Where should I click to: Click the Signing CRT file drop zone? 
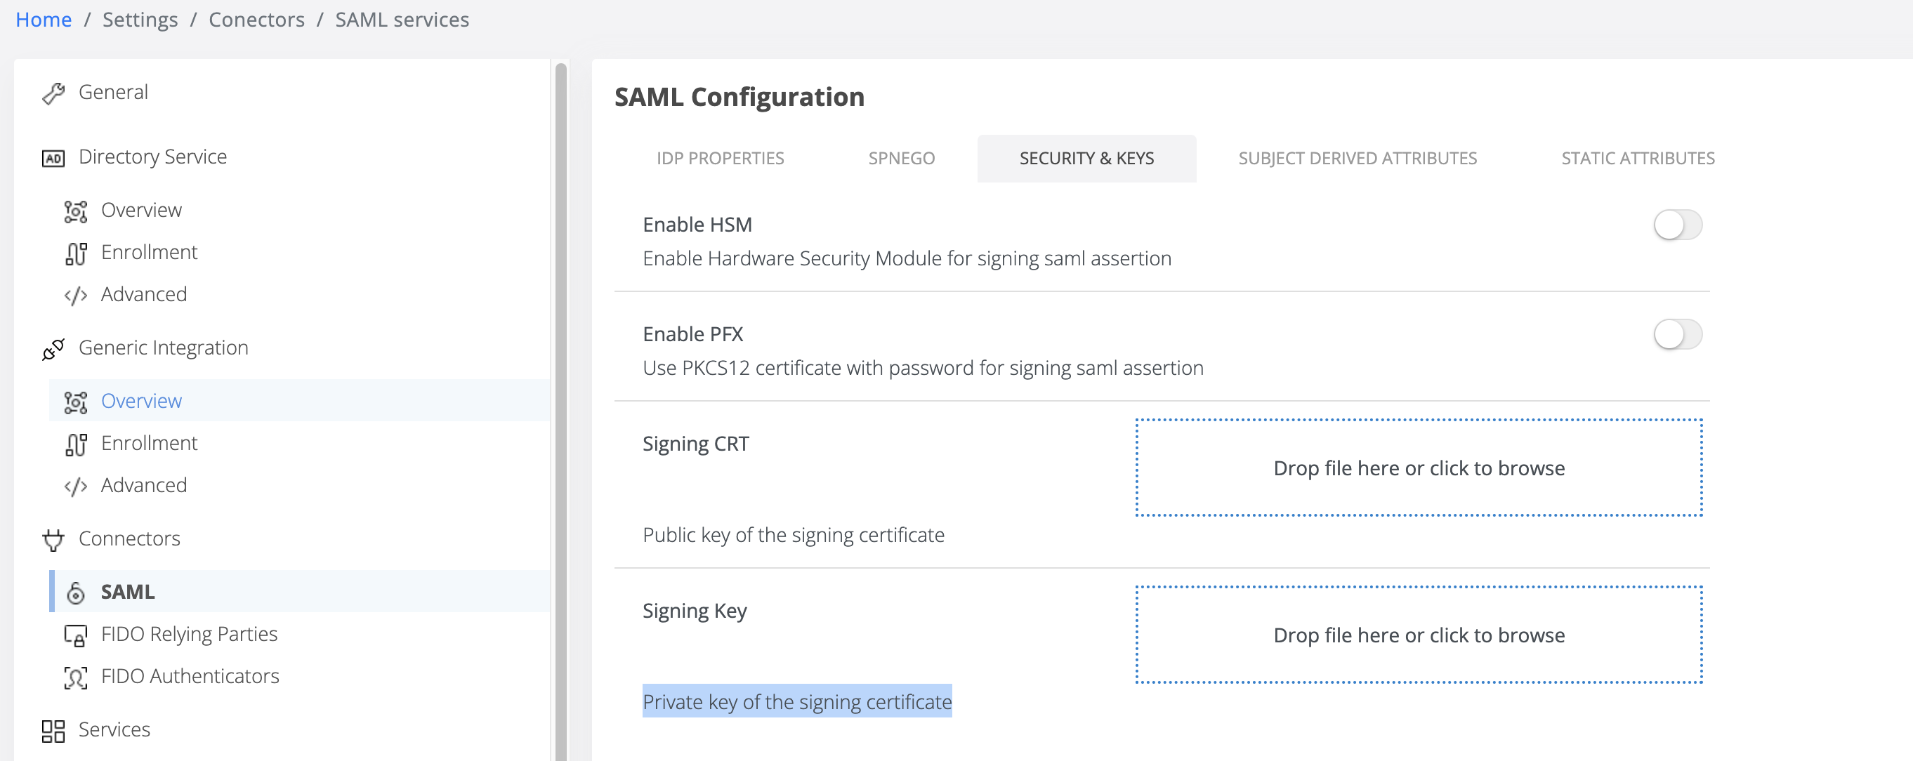coord(1419,468)
